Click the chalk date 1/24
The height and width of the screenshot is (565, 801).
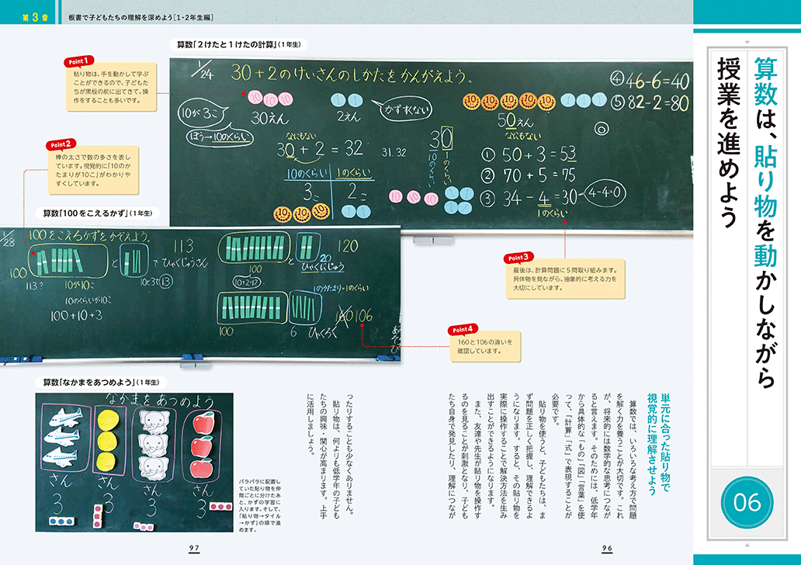[x=203, y=71]
